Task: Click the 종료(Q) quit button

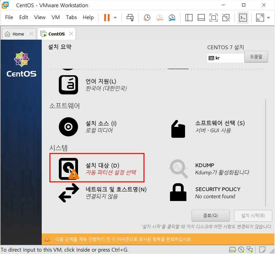Action: (210, 216)
